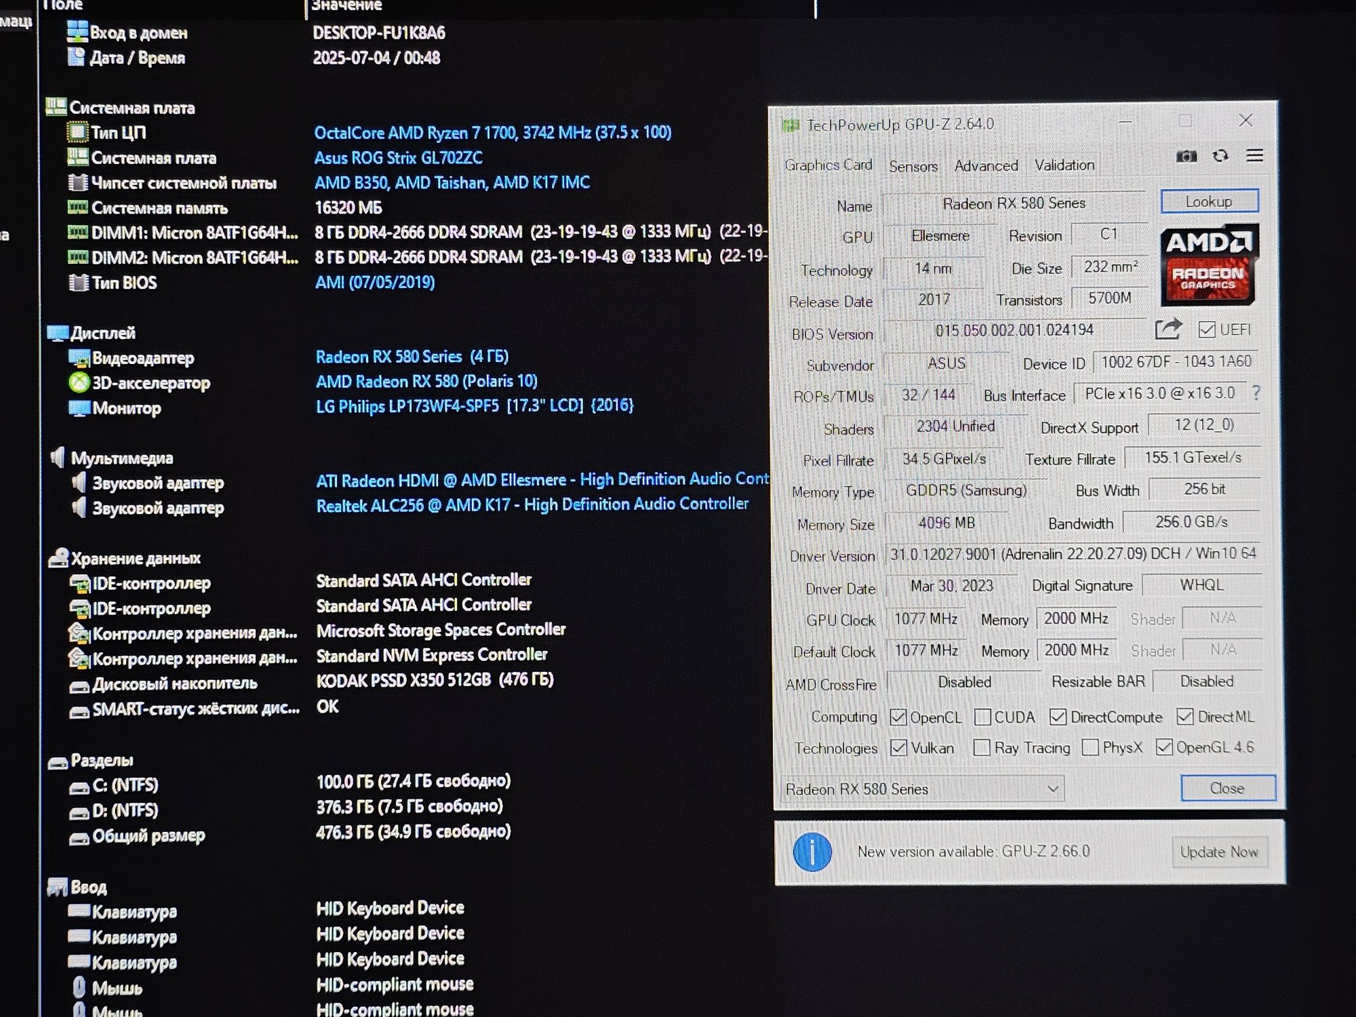Switch to the Graphics Card tab
Screen dimensions: 1356x1017
pyautogui.click(x=828, y=165)
